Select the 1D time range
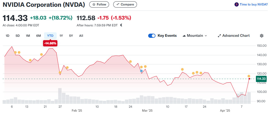Image resolution: width=270 pixels, height=115 pixels. click(x=8, y=36)
